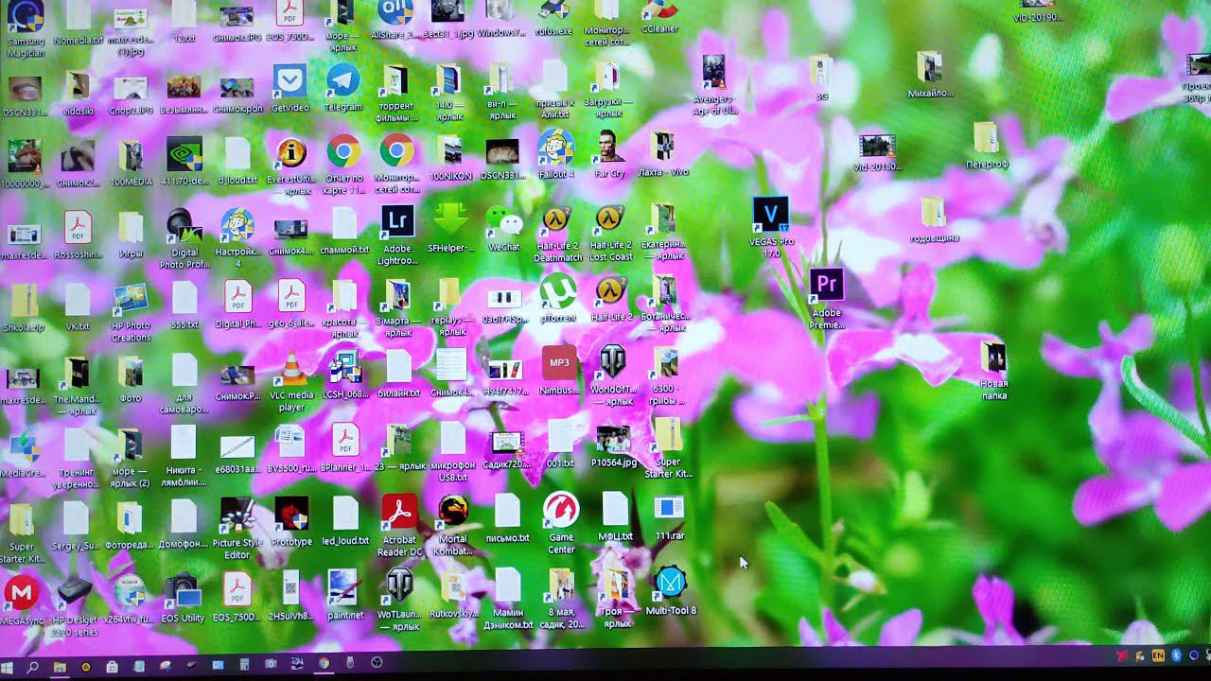Select the rufus.exe file icon

(554, 10)
